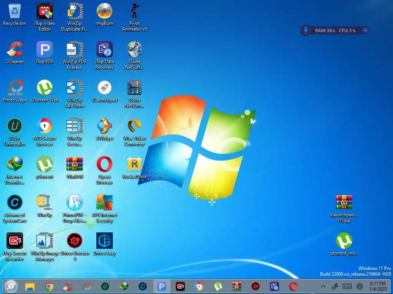
Task: Launch Opera from the taskbar
Action: 293,286
